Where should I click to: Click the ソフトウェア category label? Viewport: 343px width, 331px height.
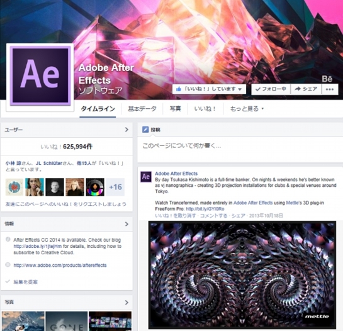coord(101,91)
